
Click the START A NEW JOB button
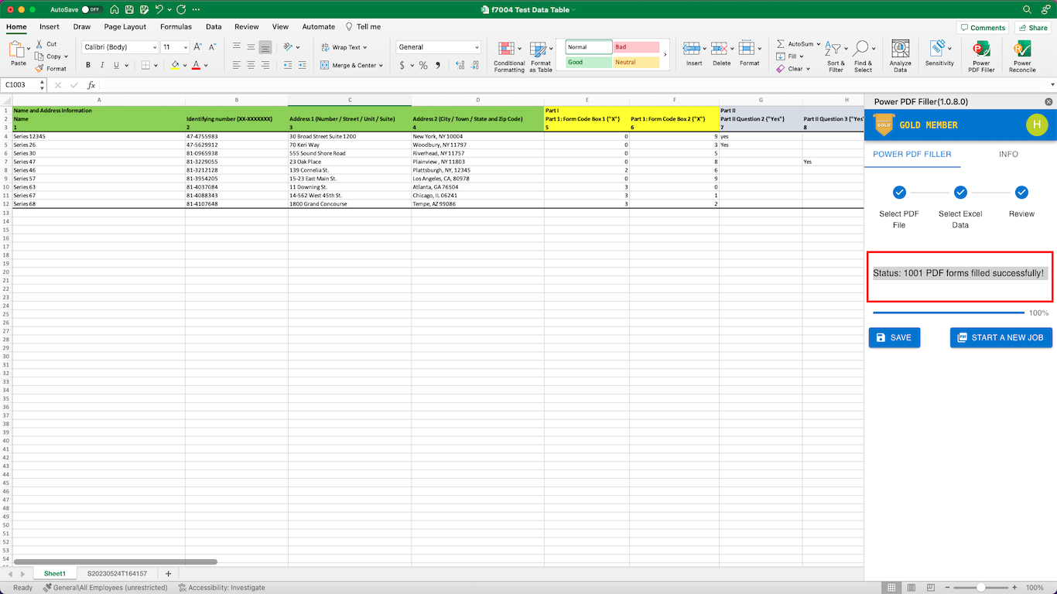click(x=1001, y=337)
